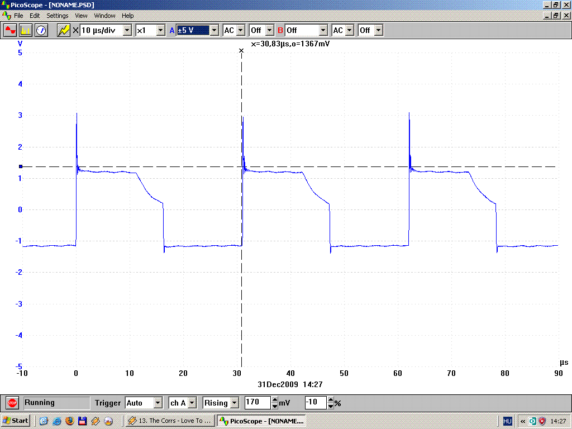Click the PicoScope icon in the menu bar
572x429 pixels.
(x=6, y=16)
